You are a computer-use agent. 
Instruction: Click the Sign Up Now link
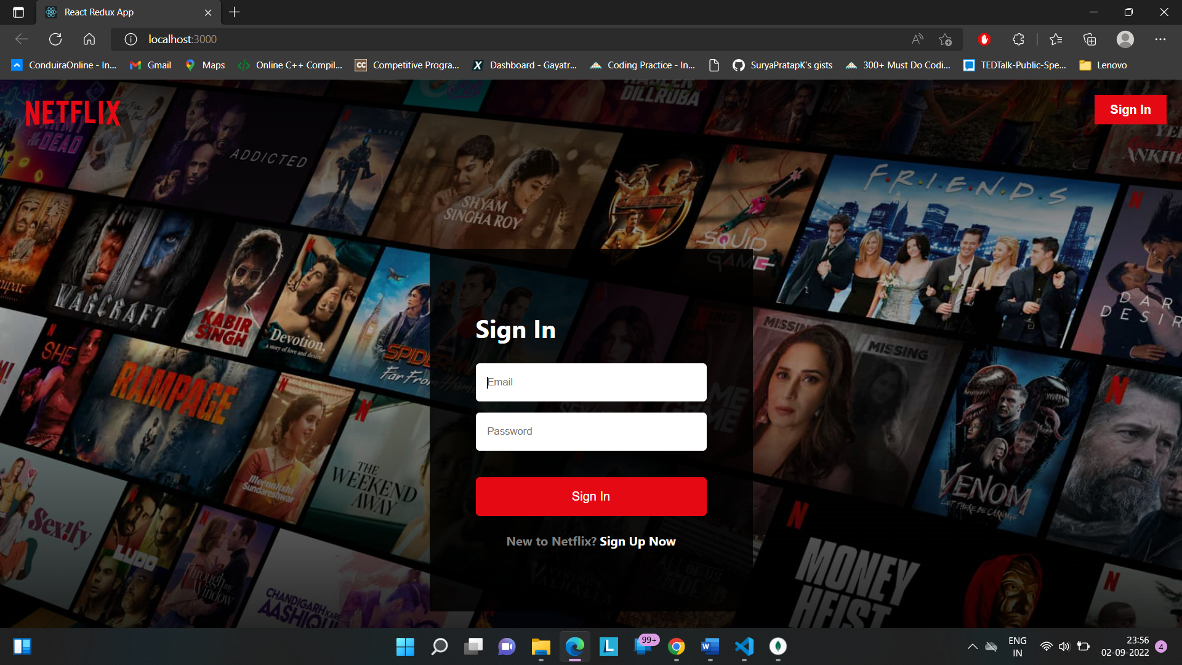coord(637,541)
